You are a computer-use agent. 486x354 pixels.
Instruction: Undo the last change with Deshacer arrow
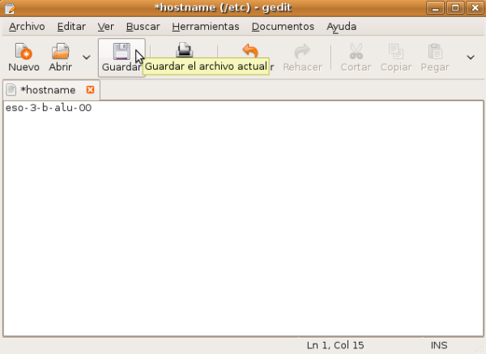tap(250, 53)
